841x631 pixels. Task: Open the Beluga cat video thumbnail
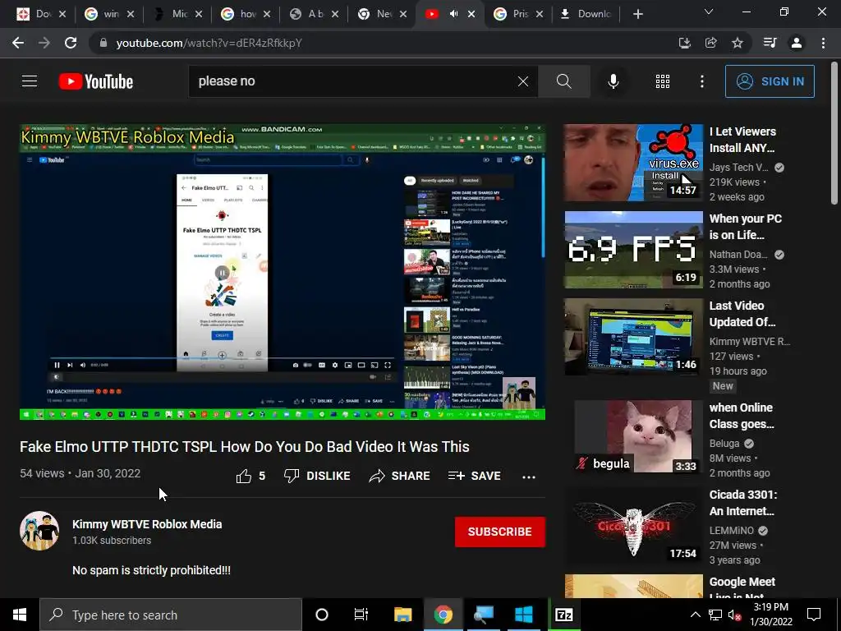[633, 436]
